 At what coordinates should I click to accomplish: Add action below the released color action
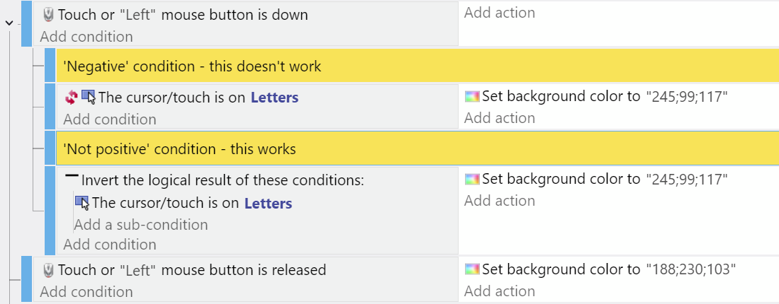[499, 291]
